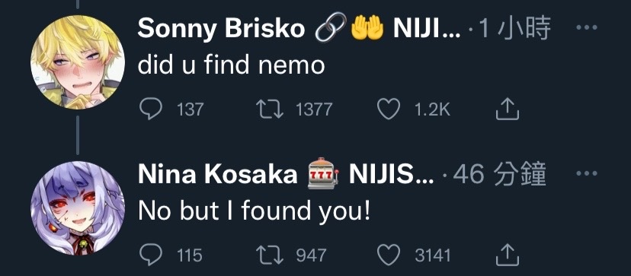Like Nina Kosaka's tweet
The width and height of the screenshot is (631, 276).
[389, 255]
